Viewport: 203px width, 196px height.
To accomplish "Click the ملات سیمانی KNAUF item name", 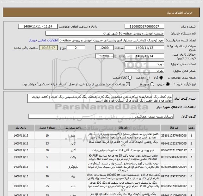I will [x=123, y=157].
